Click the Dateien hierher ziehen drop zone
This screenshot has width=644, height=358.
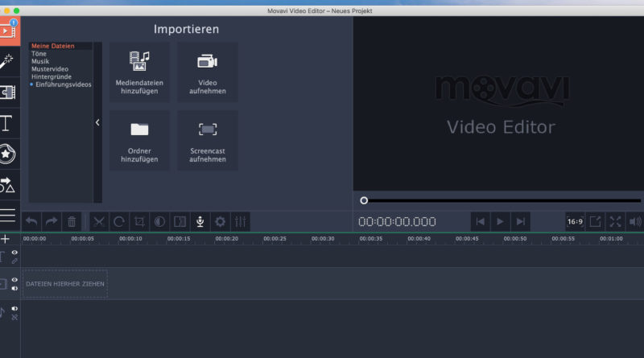[x=65, y=284]
